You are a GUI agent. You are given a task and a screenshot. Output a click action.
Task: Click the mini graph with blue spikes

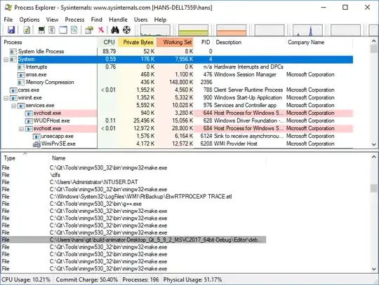pos(307,30)
